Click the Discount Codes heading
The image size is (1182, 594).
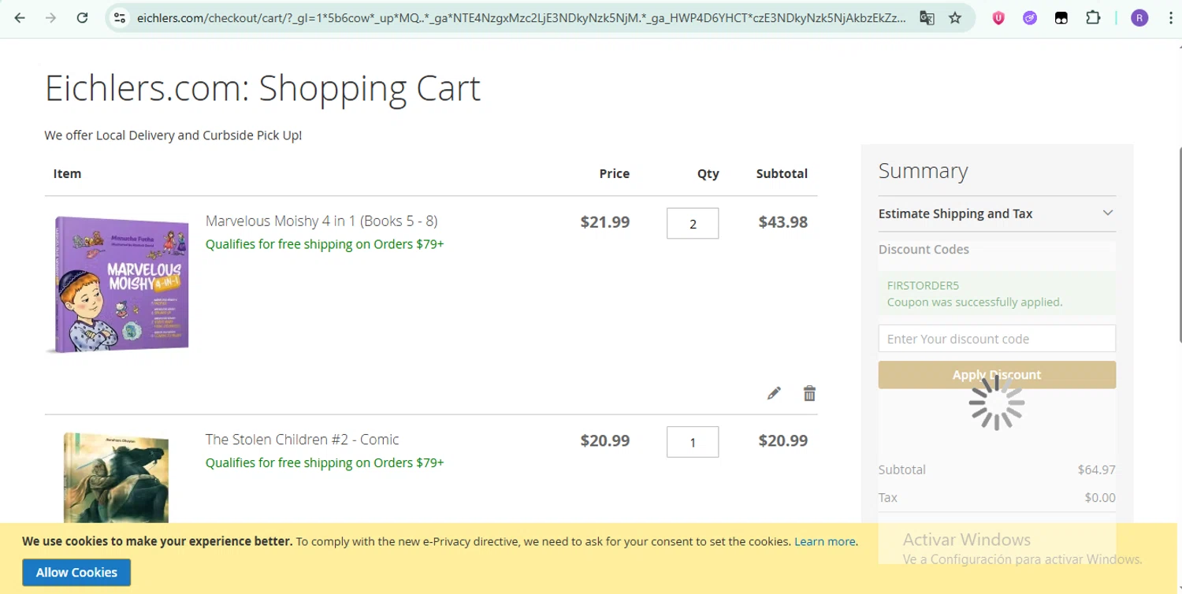point(924,249)
